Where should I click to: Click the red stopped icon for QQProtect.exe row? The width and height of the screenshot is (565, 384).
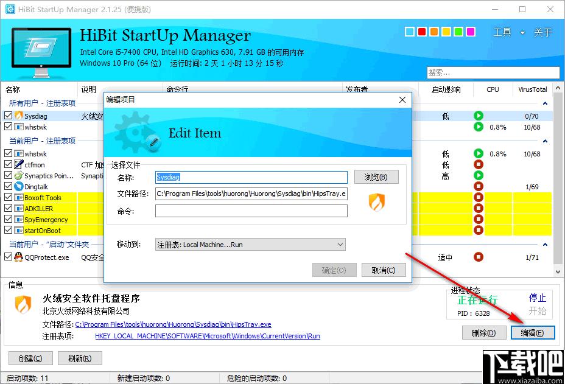click(x=478, y=257)
